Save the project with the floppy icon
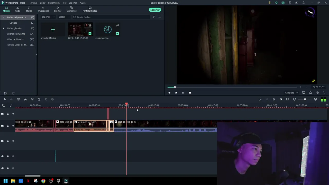This screenshot has width=329, height=185. tap(290, 3)
